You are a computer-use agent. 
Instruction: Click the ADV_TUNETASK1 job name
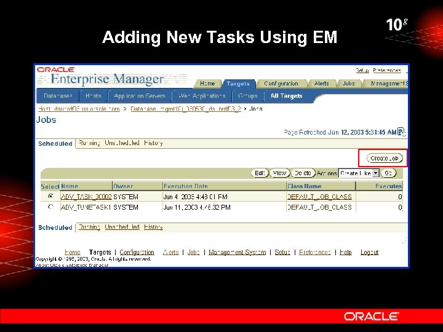click(x=86, y=208)
